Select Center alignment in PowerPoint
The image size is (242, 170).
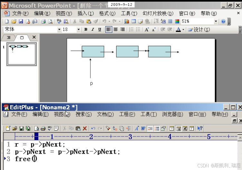[x=116, y=29]
